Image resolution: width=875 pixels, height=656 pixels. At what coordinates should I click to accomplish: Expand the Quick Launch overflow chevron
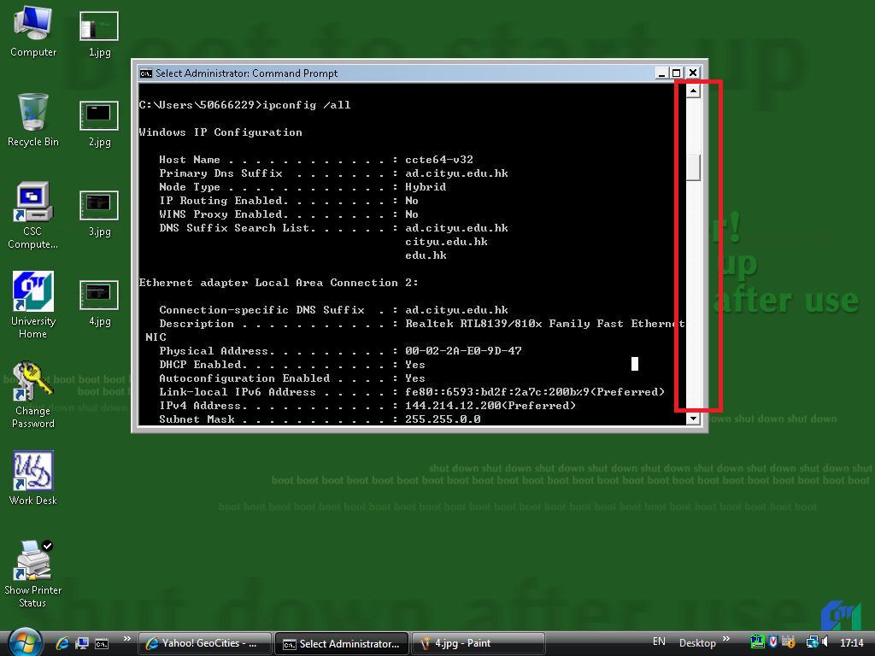click(x=127, y=639)
